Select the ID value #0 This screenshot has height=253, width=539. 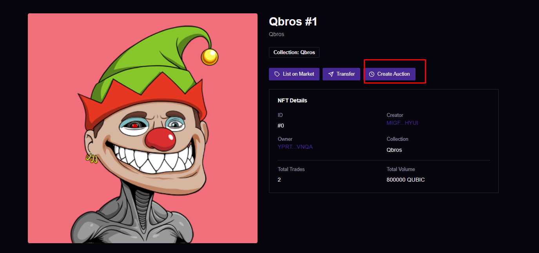click(281, 126)
